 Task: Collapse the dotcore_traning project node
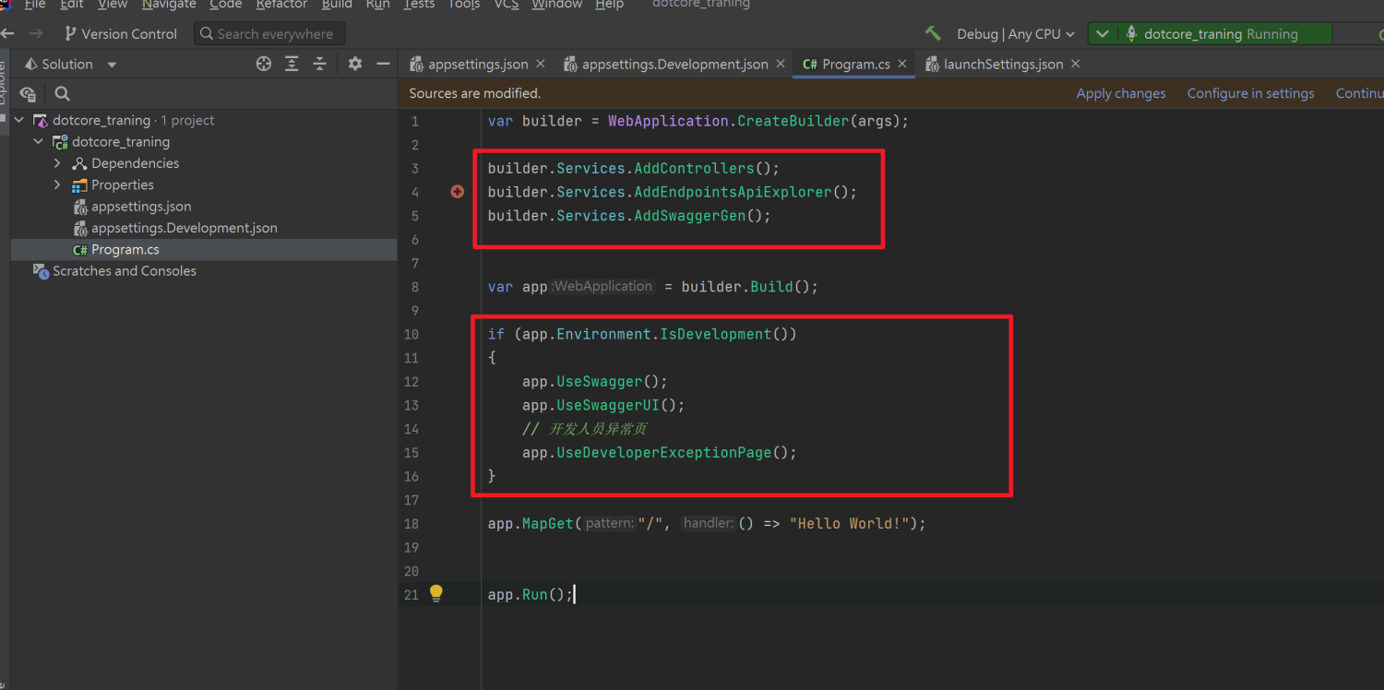click(38, 142)
